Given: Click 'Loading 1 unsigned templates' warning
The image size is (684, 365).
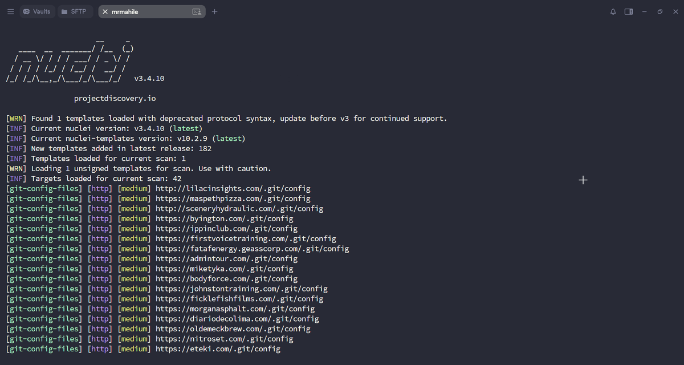Looking at the screenshot, I should [139, 168].
